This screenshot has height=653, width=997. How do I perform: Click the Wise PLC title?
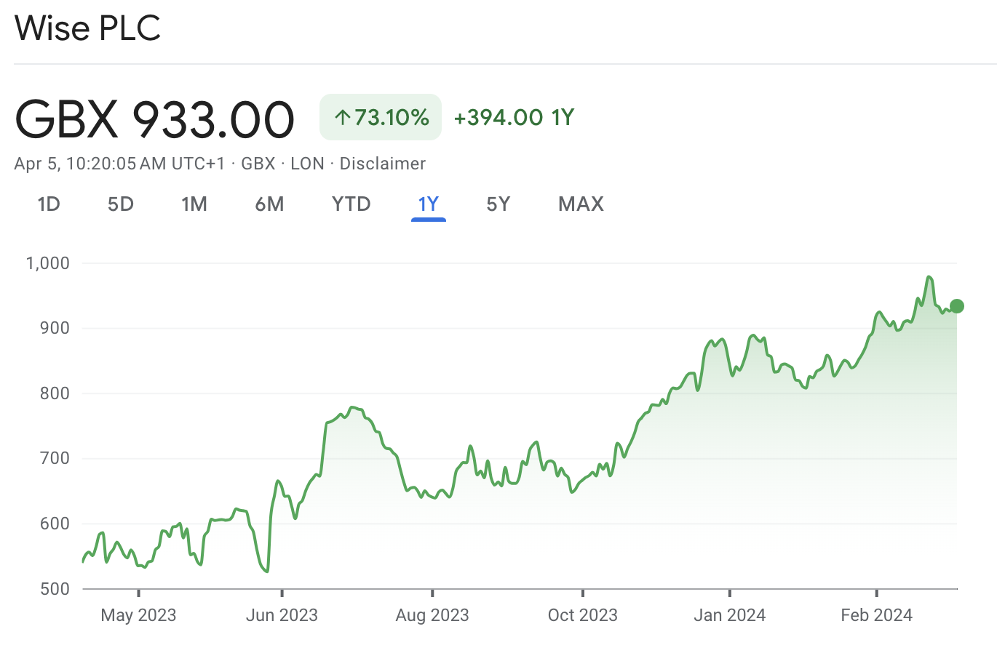[x=87, y=28]
